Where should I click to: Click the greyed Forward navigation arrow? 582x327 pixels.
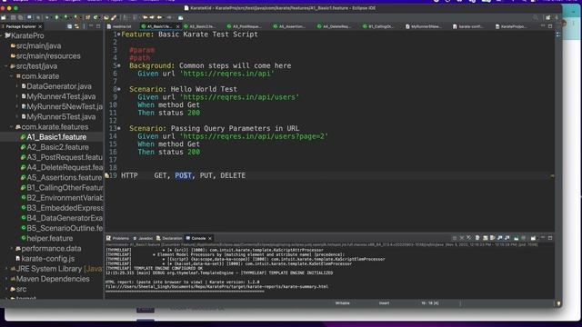169,17
